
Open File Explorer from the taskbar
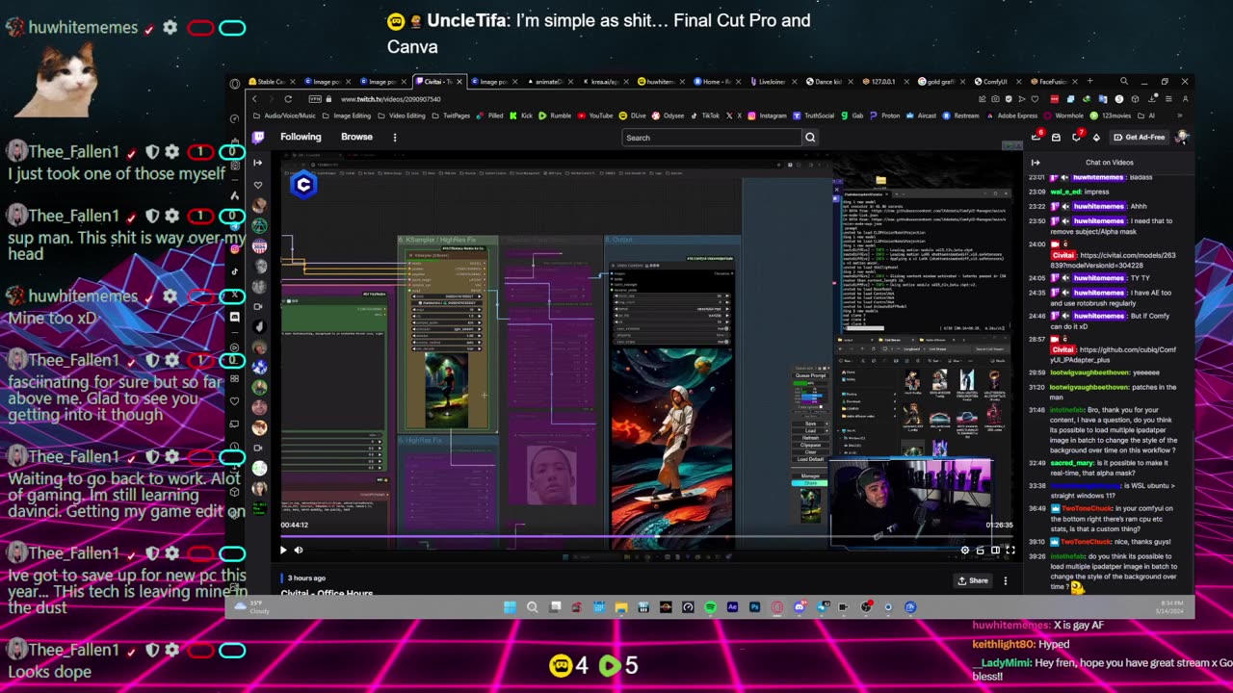coord(621,607)
